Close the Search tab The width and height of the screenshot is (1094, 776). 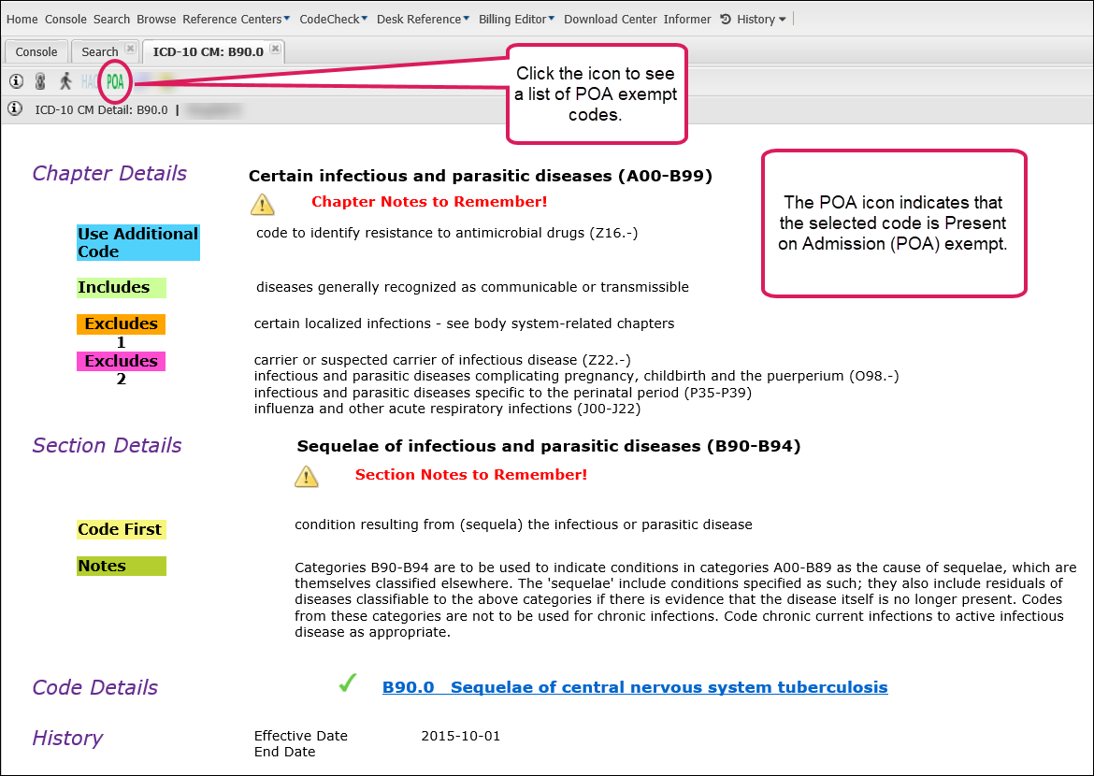130,50
